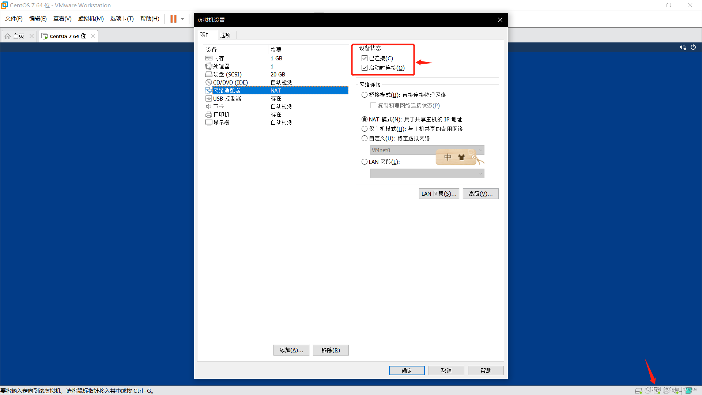This screenshot has width=702, height=395.
Task: Click the VMware Workstation title bar logo
Action: pos(4,5)
